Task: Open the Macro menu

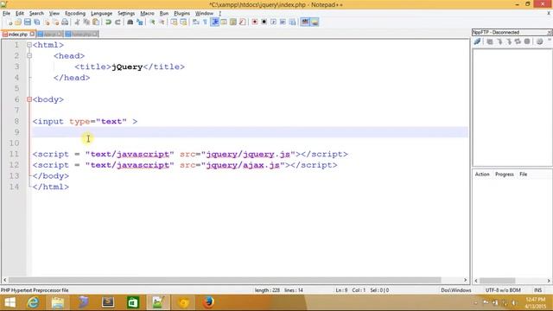Action: pyautogui.click(x=147, y=14)
